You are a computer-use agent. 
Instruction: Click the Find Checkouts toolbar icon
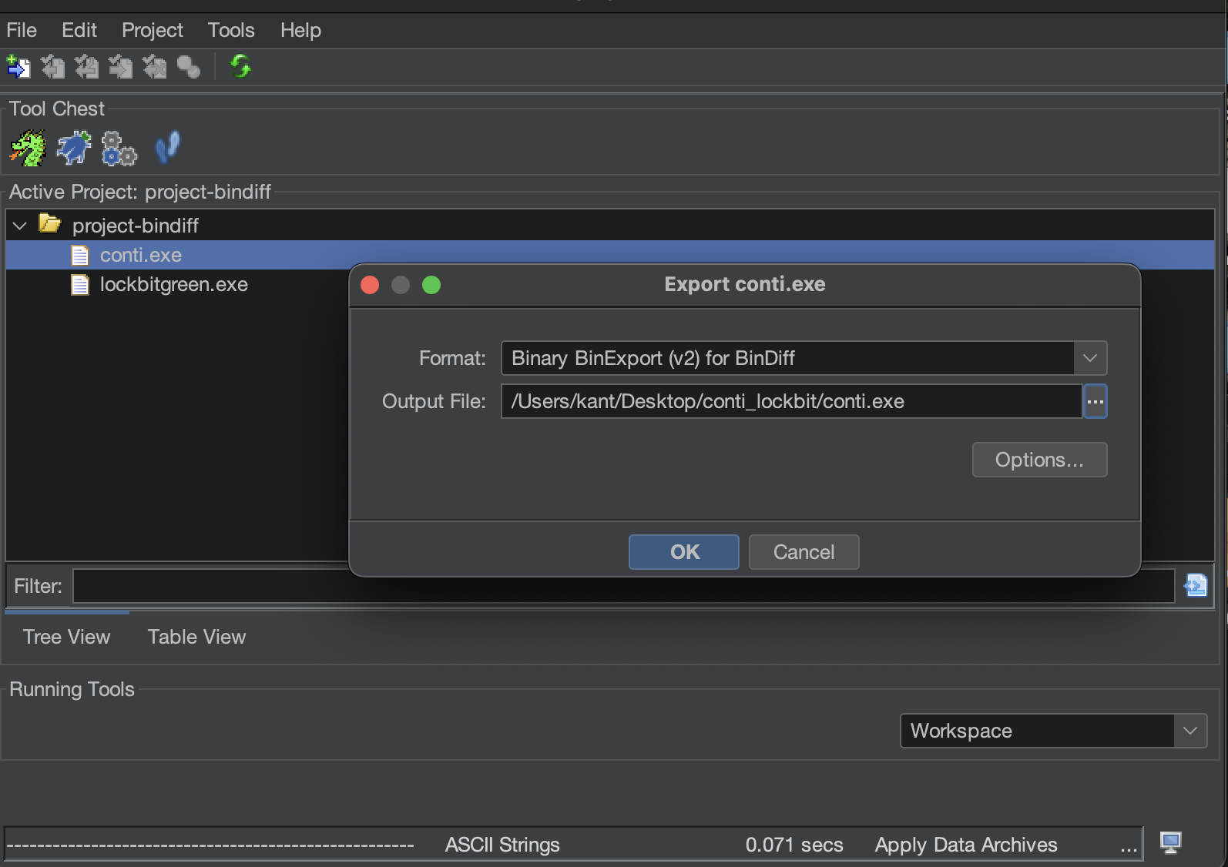tap(188, 67)
